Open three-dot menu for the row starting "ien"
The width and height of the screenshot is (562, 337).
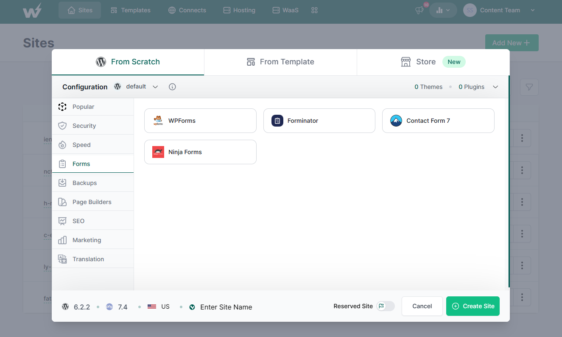(522, 138)
